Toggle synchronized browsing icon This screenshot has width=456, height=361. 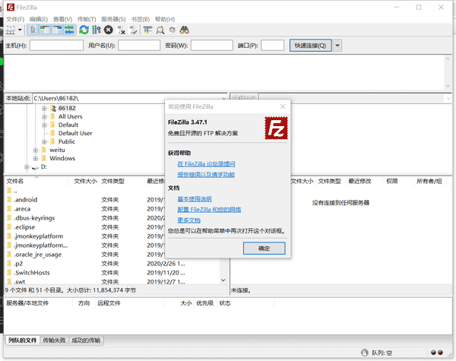pyautogui.click(x=173, y=30)
